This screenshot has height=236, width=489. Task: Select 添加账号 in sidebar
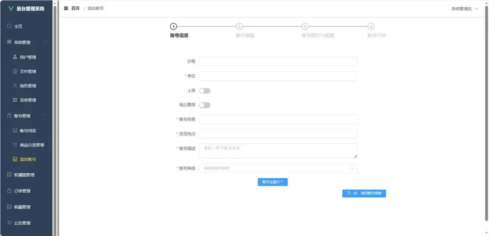pos(26,159)
